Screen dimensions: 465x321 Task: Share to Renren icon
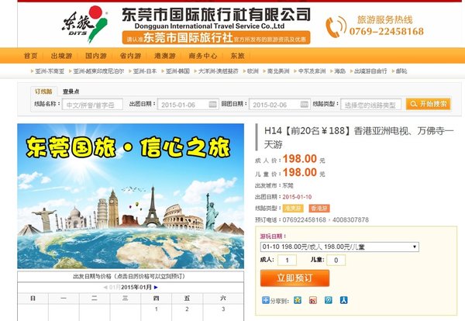tap(343, 300)
